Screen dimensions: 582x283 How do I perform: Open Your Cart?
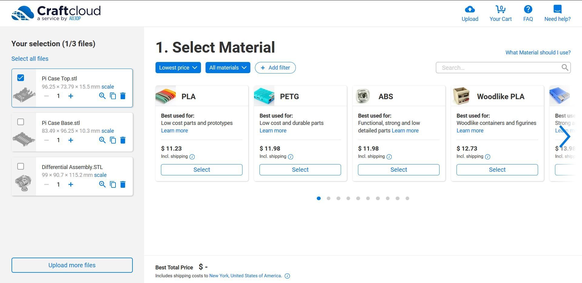(500, 9)
